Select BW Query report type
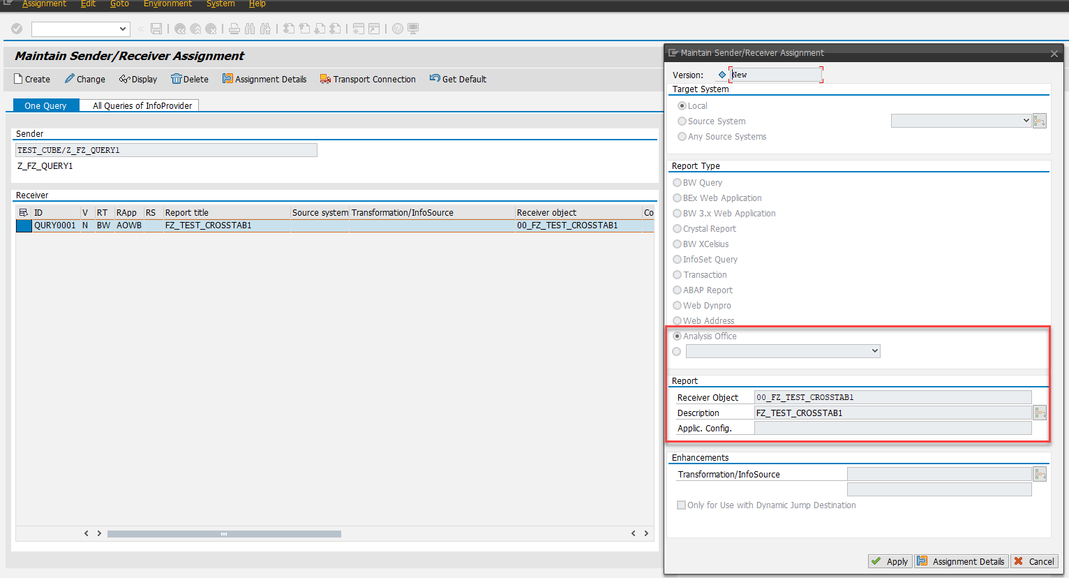The width and height of the screenshot is (1069, 578). coord(677,183)
